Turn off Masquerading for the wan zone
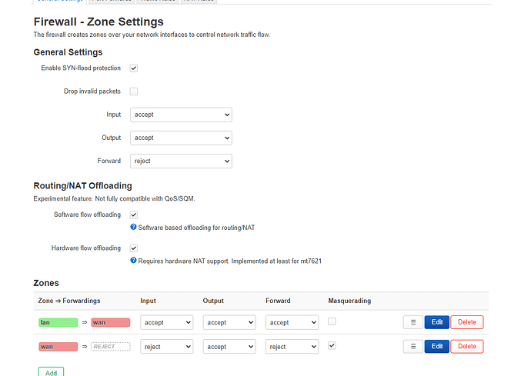The image size is (531, 376). coord(332,346)
